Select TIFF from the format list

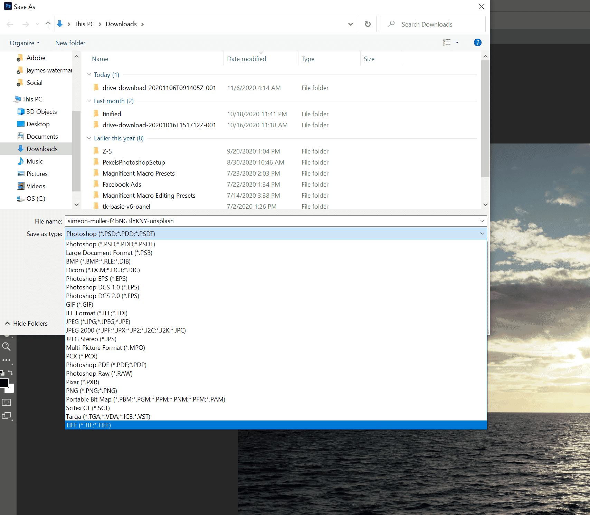coord(88,425)
